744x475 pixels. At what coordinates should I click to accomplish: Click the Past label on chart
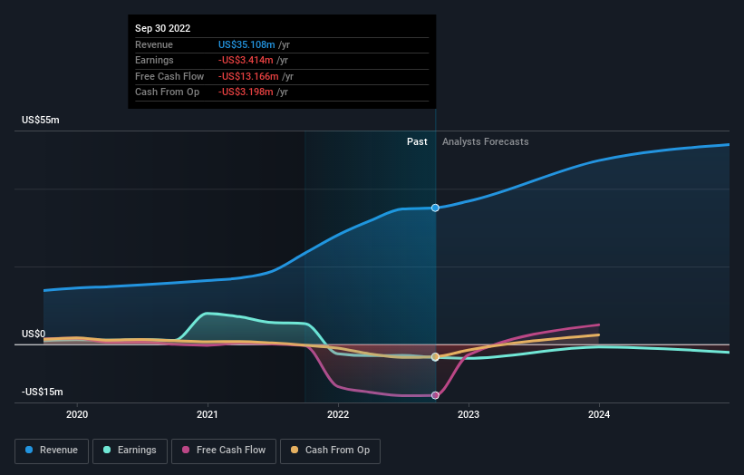click(417, 141)
